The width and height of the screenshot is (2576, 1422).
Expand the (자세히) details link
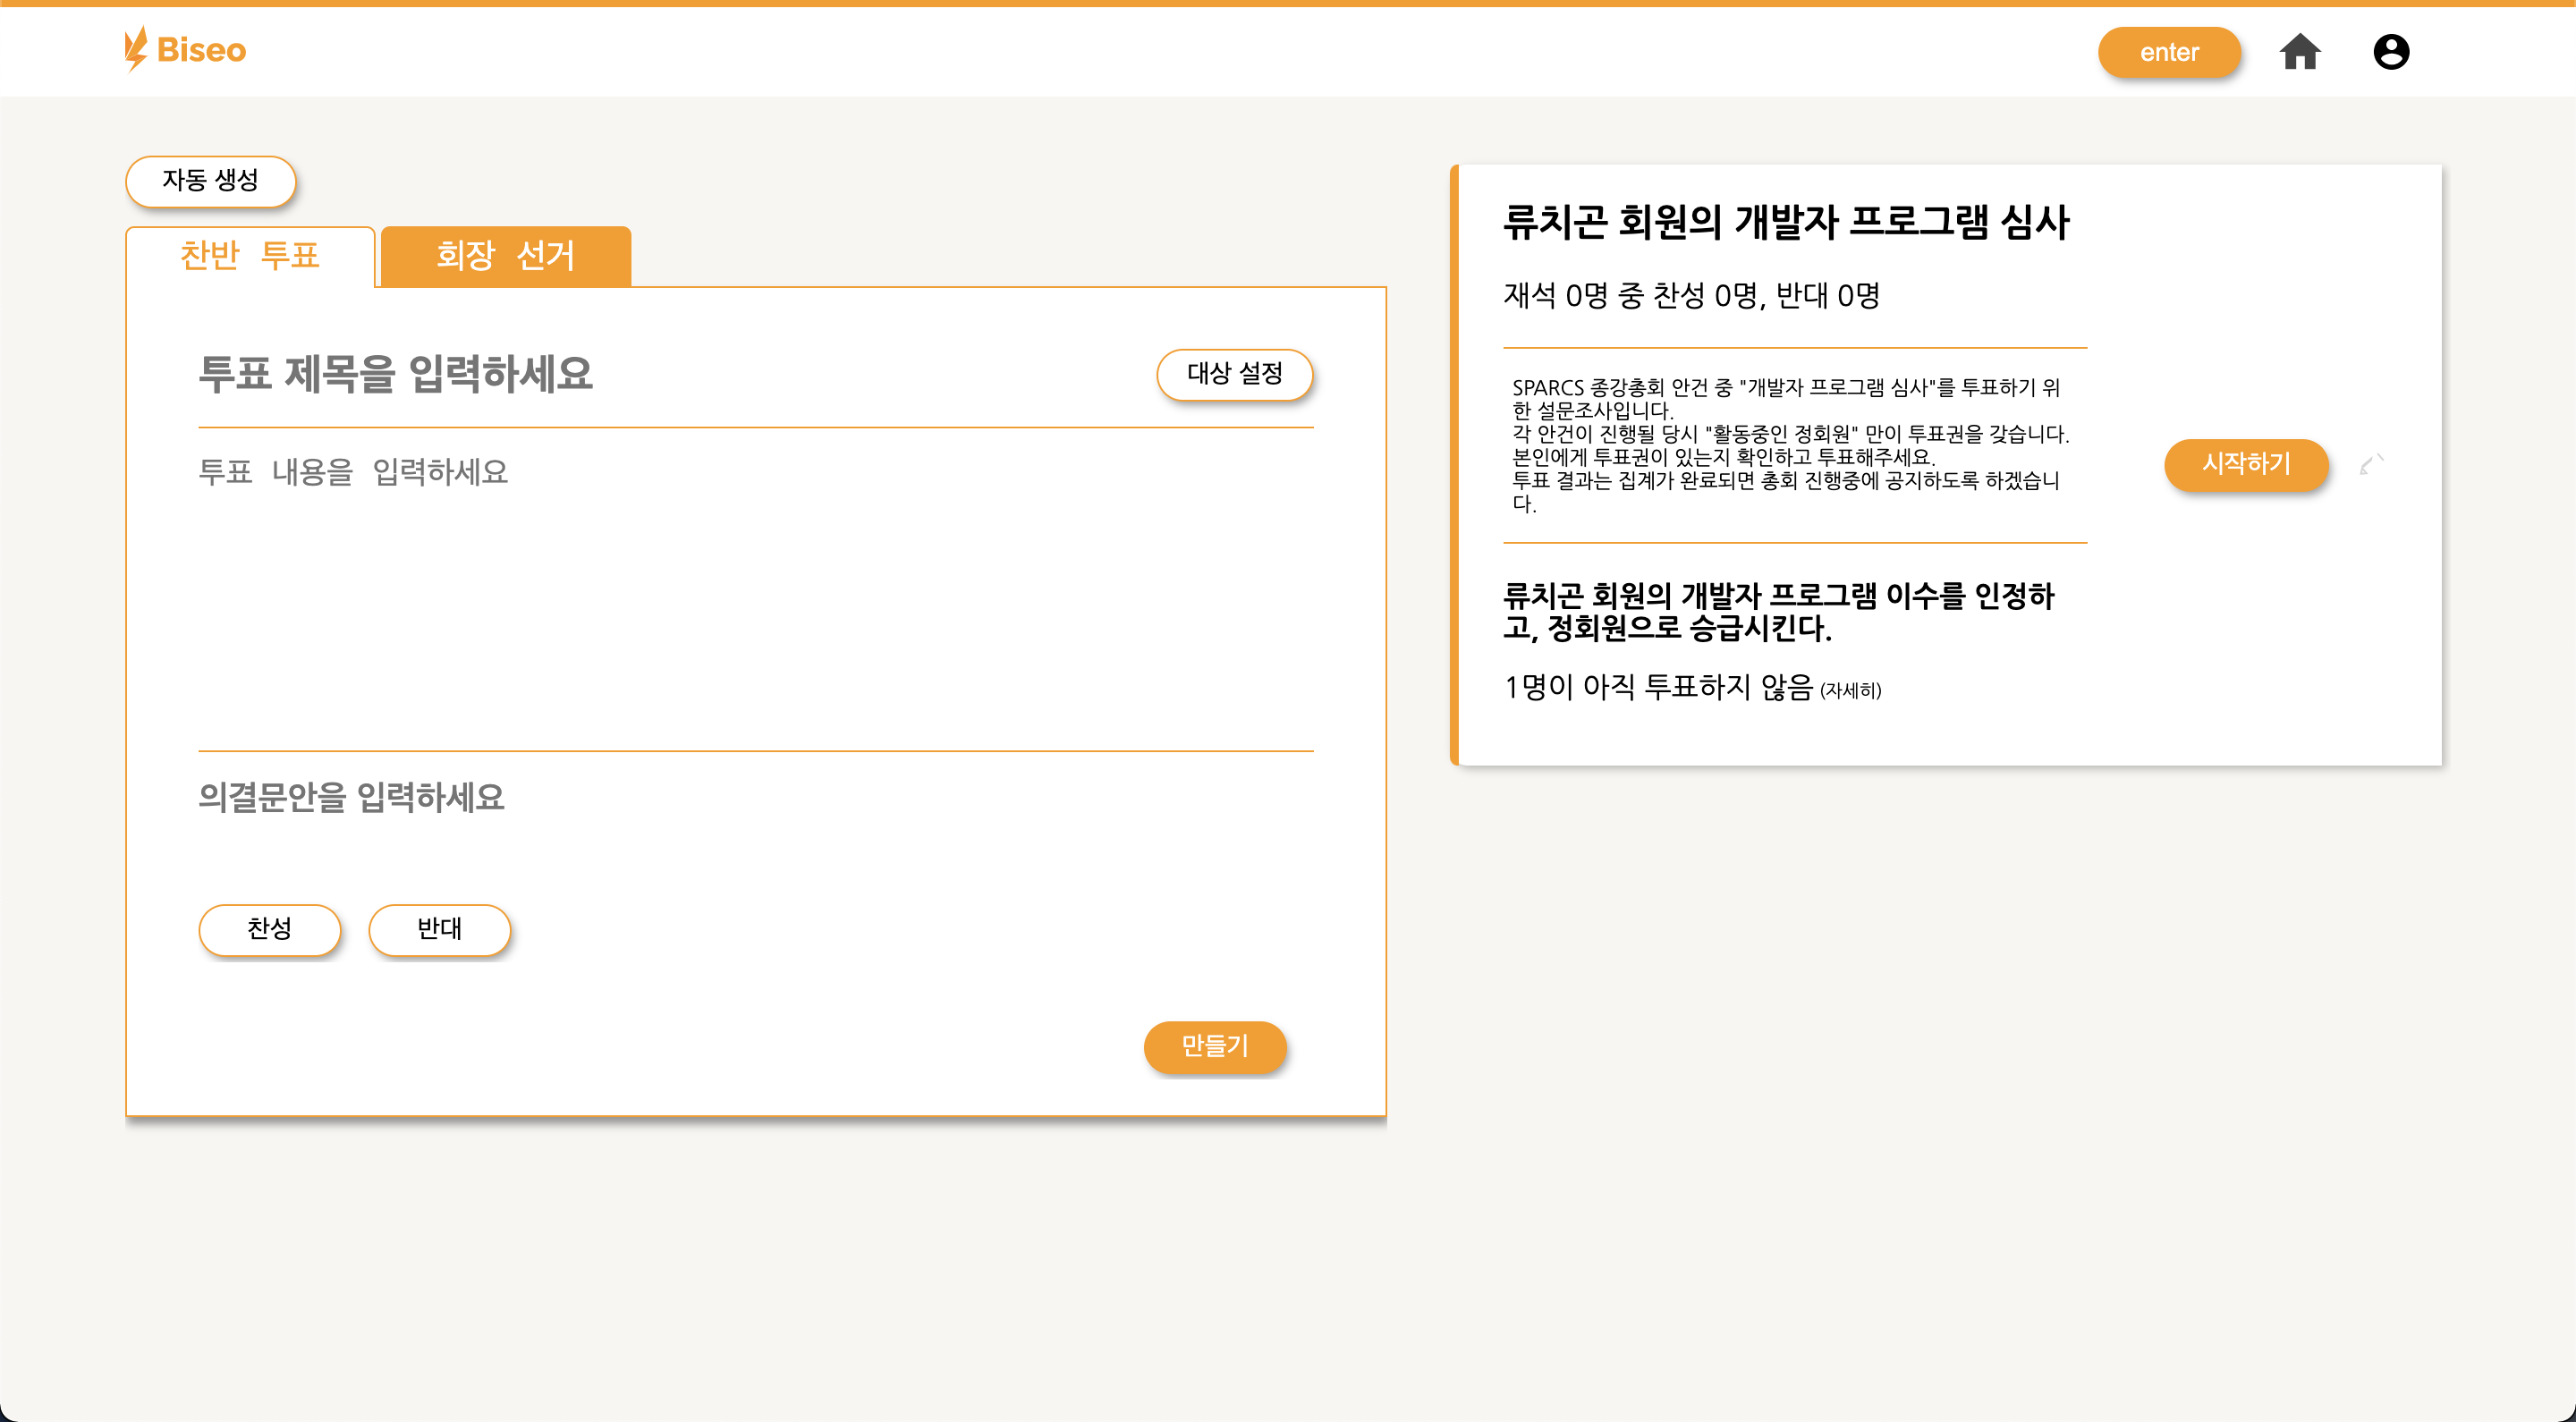1850,690
